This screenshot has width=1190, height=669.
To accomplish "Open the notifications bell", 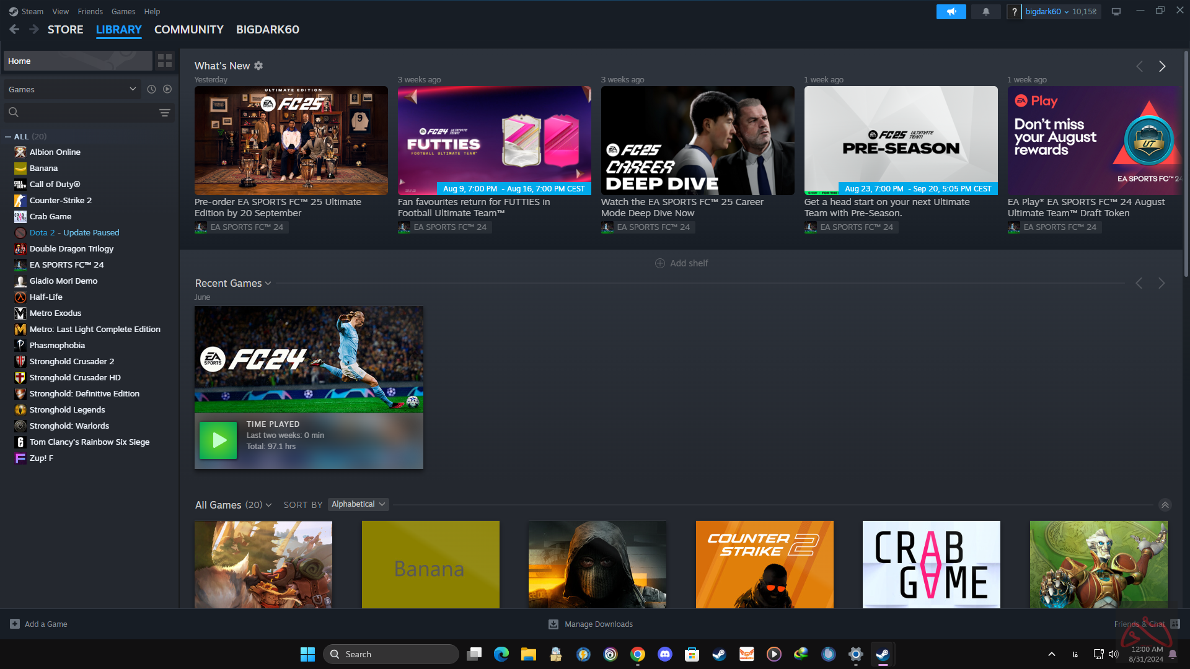I will [x=985, y=12].
